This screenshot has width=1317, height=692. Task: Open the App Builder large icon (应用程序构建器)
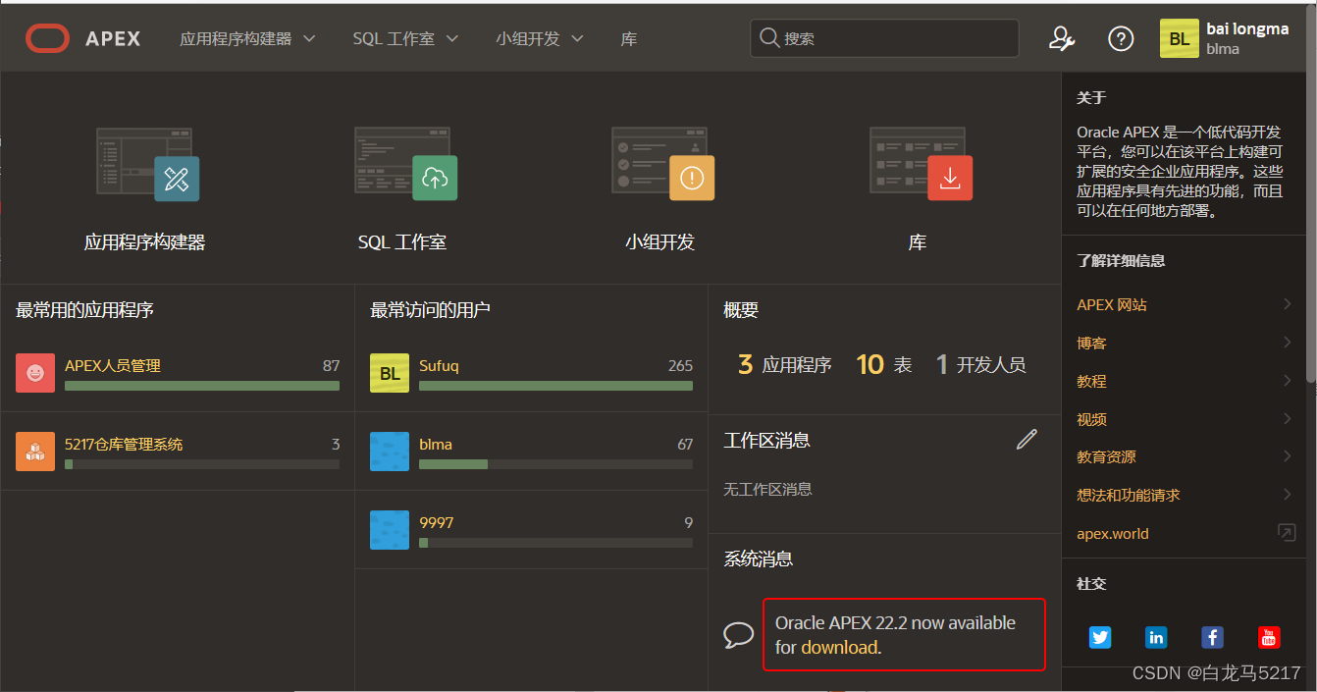pos(147,164)
